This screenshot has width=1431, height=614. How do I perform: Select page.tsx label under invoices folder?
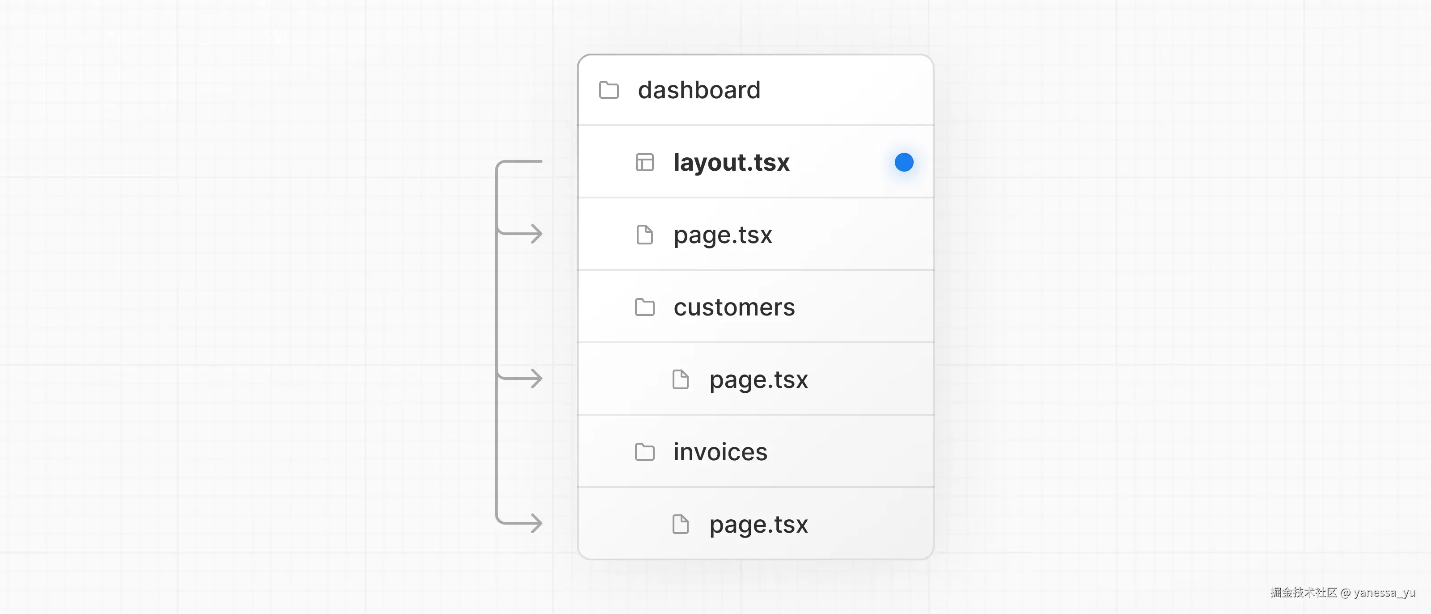(x=758, y=524)
